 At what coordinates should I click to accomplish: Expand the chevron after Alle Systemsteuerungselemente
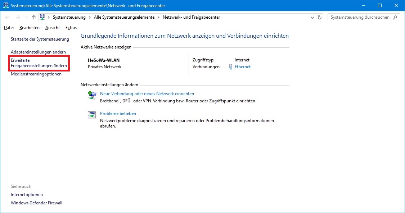[x=158, y=17]
